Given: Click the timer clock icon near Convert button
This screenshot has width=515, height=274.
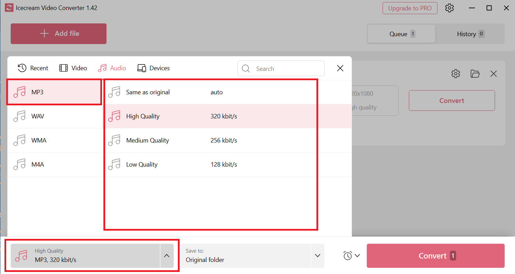Looking at the screenshot, I should [348, 255].
